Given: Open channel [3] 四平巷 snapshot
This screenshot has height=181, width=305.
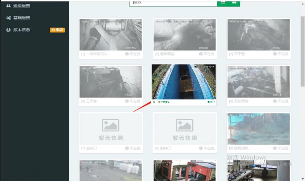Looking at the screenshot, I should pos(259,35).
